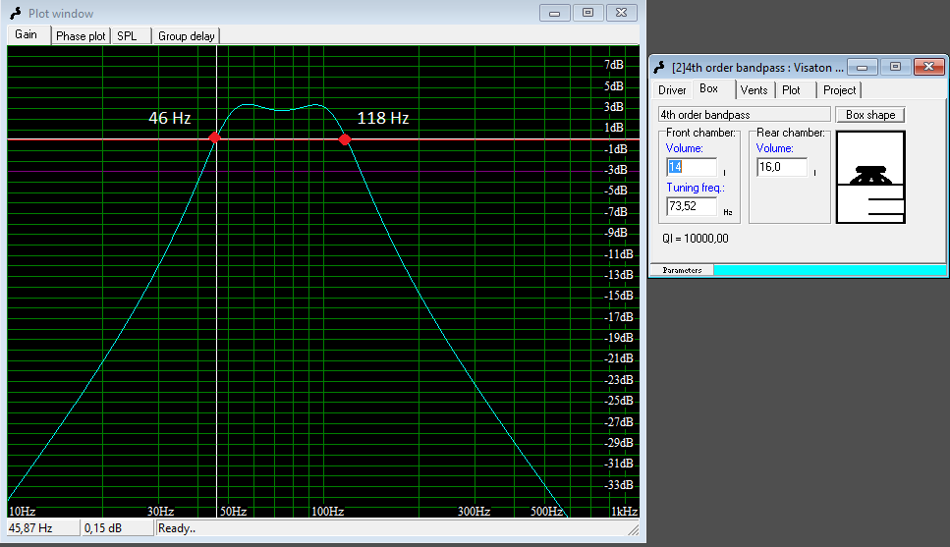This screenshot has height=547, width=950.
Task: Close the Plot window
Action: [621, 13]
